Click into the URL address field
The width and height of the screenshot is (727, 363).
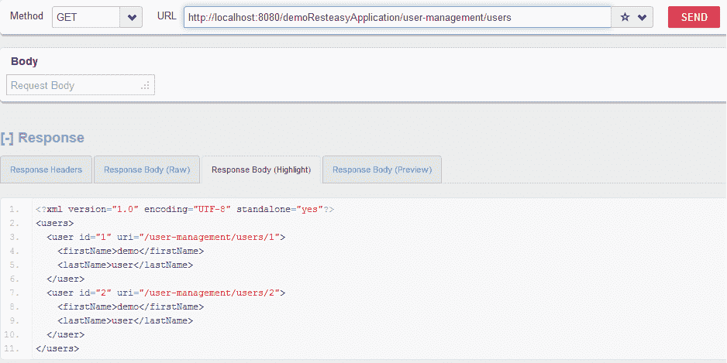397,17
